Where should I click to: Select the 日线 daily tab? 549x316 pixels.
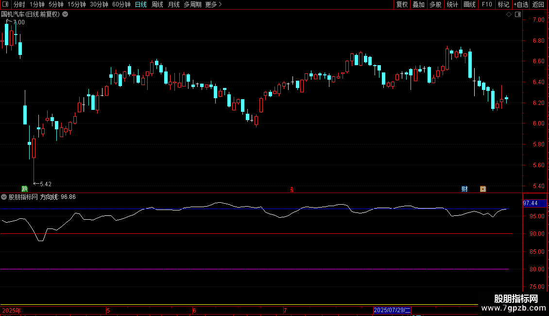[141, 4]
